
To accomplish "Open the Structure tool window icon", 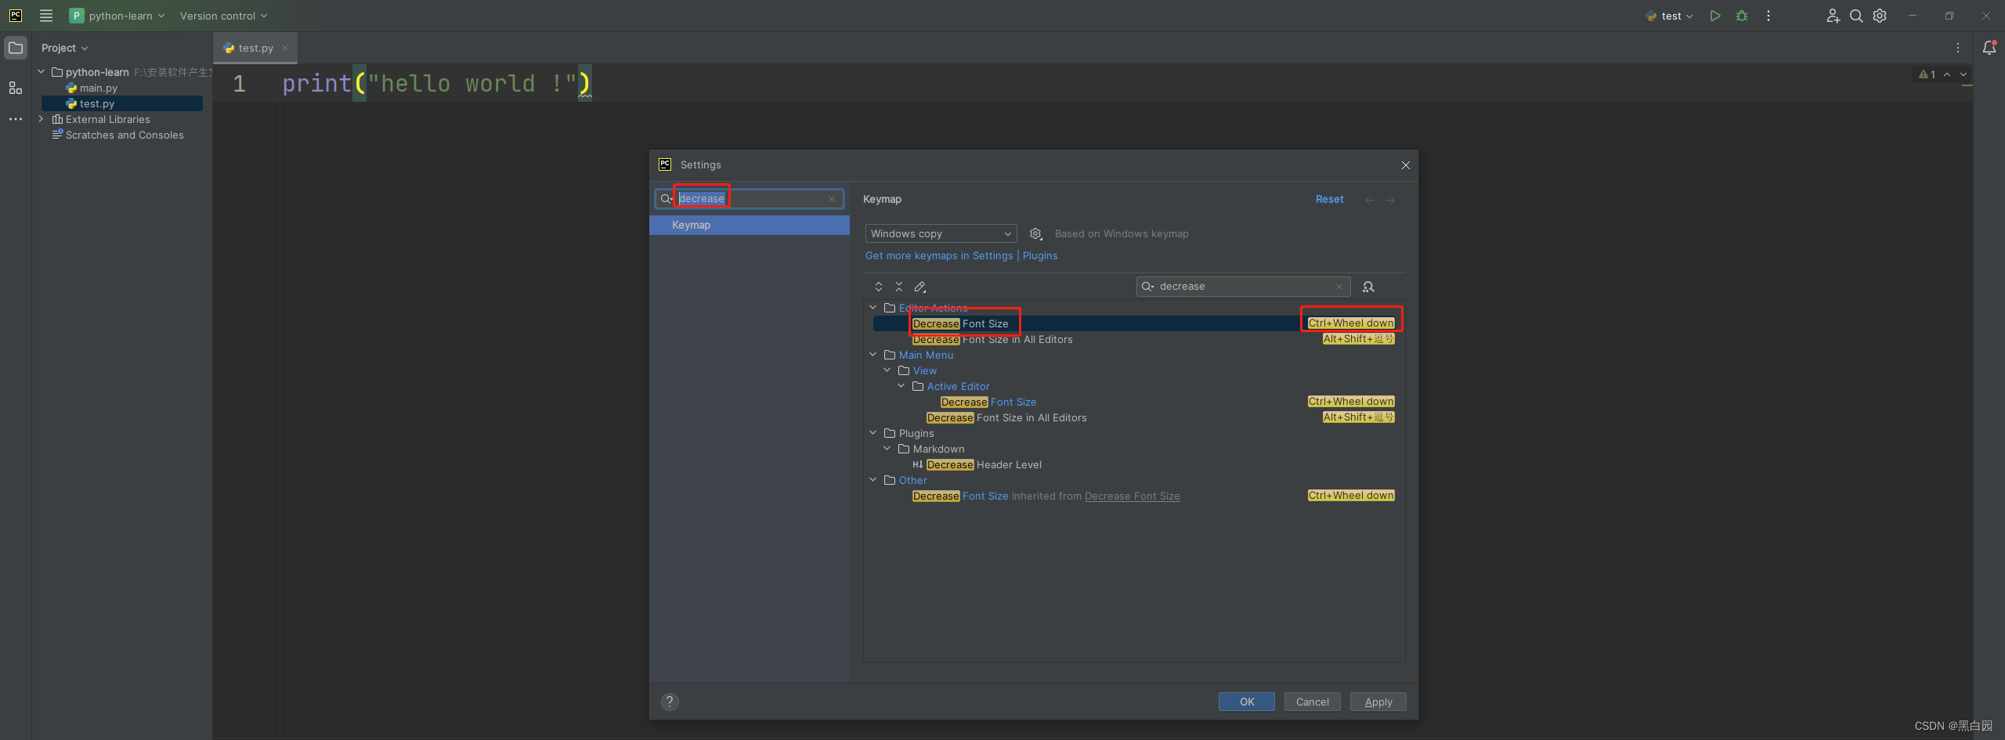I will click(x=16, y=88).
